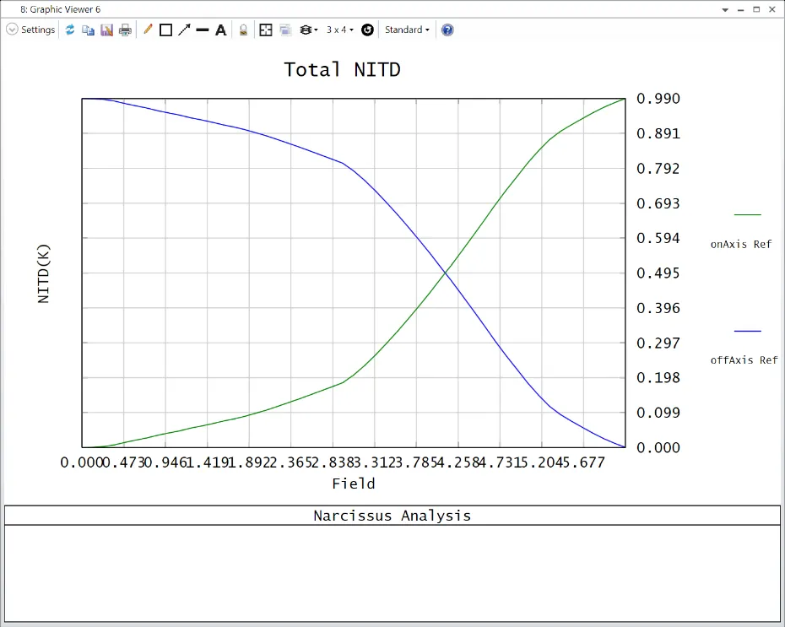Click the onAxis Ref legend entry

click(740, 245)
